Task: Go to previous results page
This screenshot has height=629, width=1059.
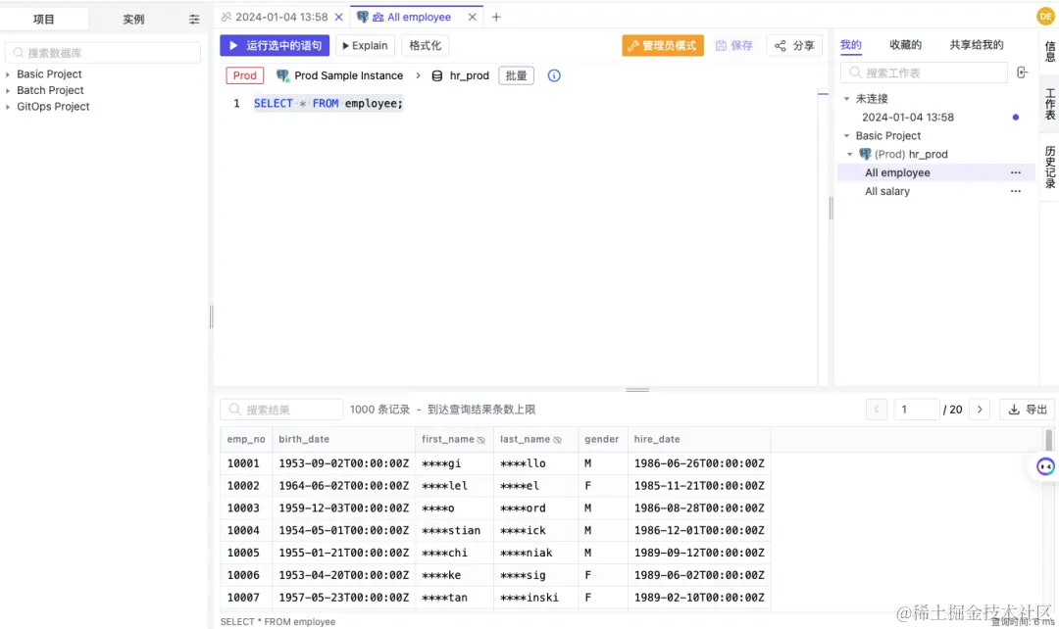Action: pyautogui.click(x=876, y=409)
